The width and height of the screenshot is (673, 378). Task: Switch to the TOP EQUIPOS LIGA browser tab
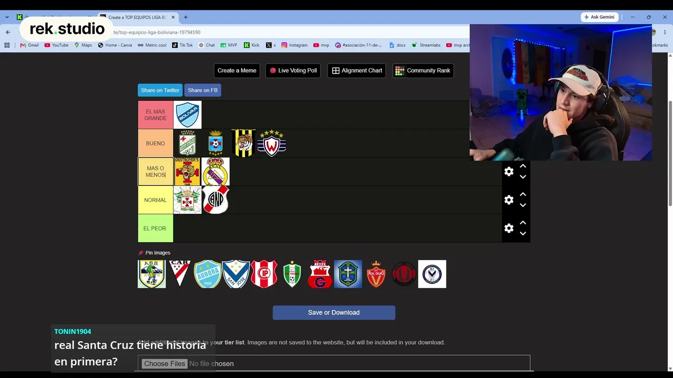138,17
